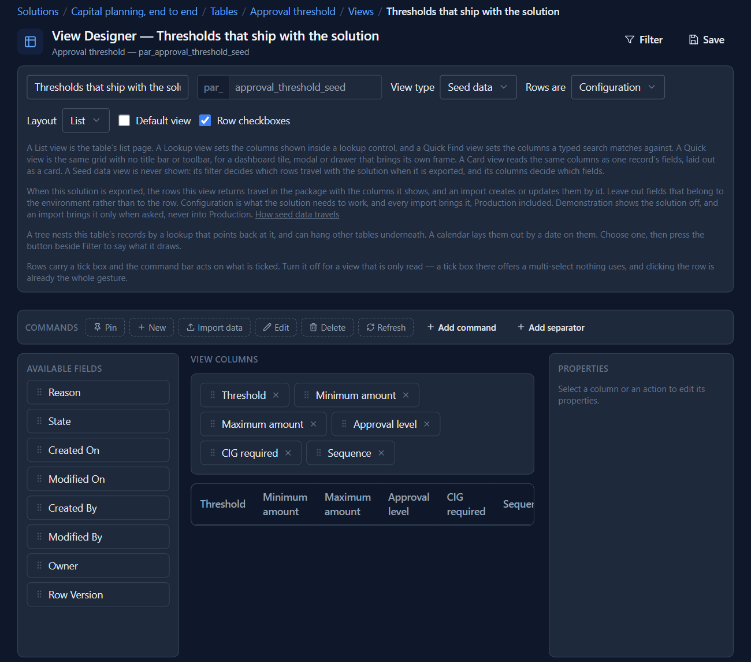
Task: Go to Solutions in the breadcrumb
Action: point(38,12)
